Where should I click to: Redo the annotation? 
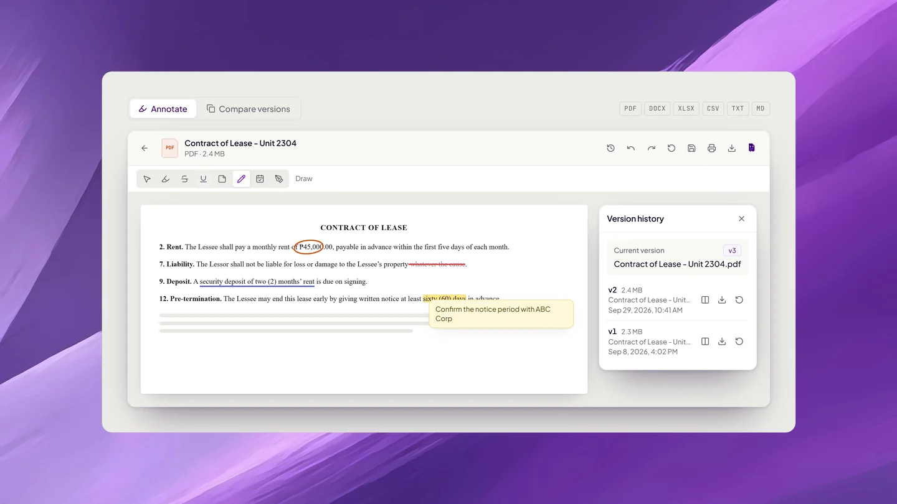(651, 148)
